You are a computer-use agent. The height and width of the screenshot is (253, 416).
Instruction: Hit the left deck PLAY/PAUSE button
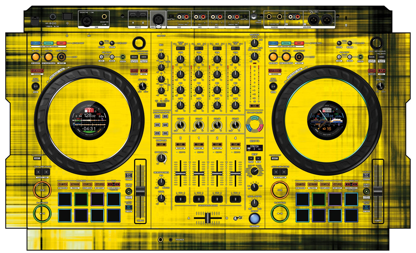point(42,214)
